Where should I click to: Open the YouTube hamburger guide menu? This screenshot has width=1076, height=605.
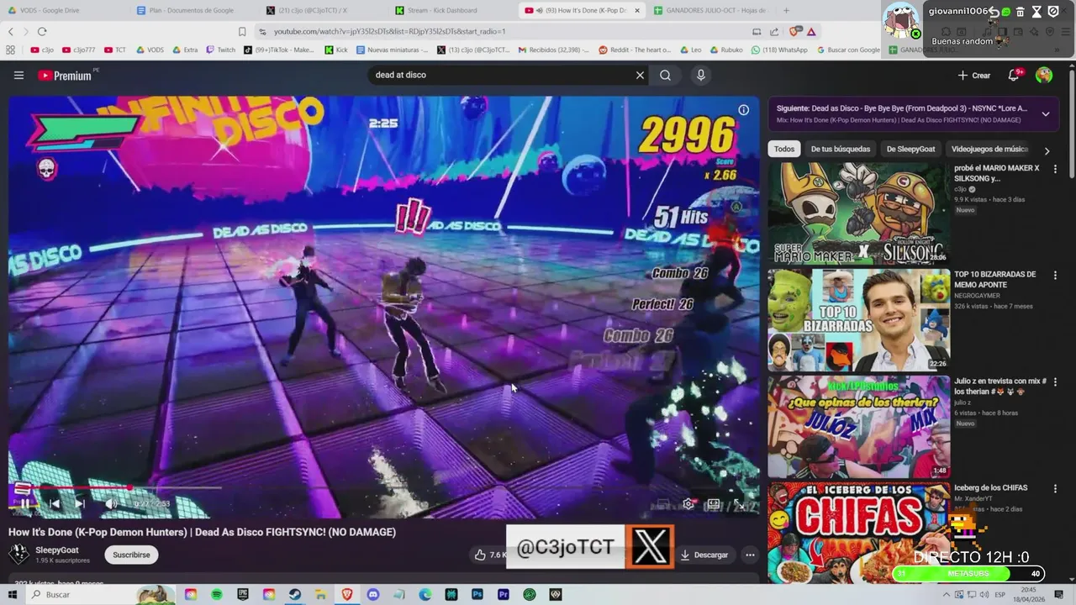[18, 75]
